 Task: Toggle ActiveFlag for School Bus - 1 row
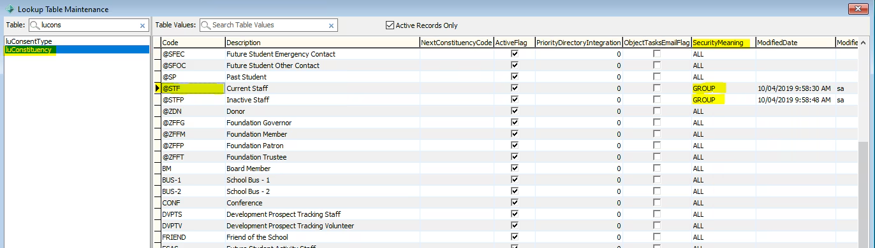515,180
